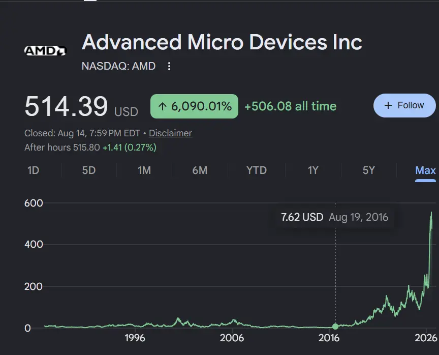The image size is (439, 355).
Task: Click the Advanced Micro Devices Inc title
Action: pos(222,42)
